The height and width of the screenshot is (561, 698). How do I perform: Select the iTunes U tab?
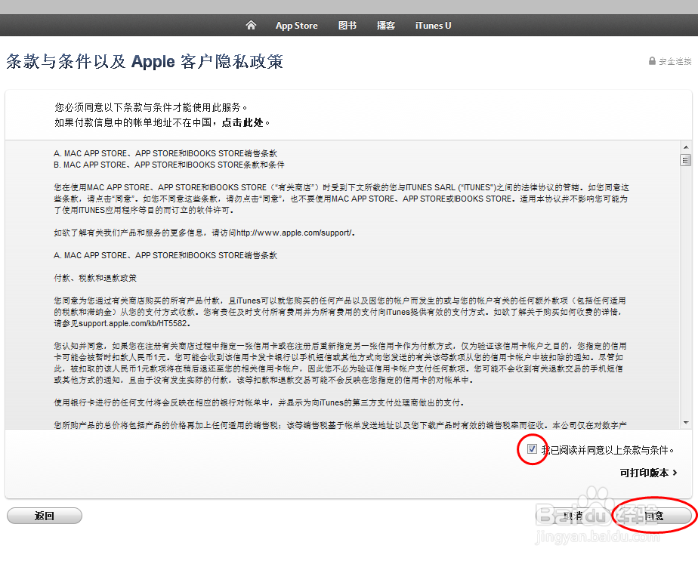click(x=433, y=26)
